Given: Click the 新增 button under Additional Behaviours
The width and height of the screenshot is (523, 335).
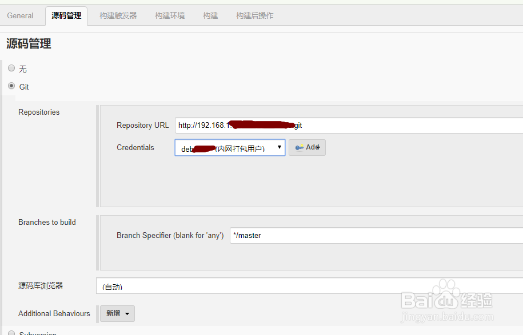Looking at the screenshot, I should 117,313.
